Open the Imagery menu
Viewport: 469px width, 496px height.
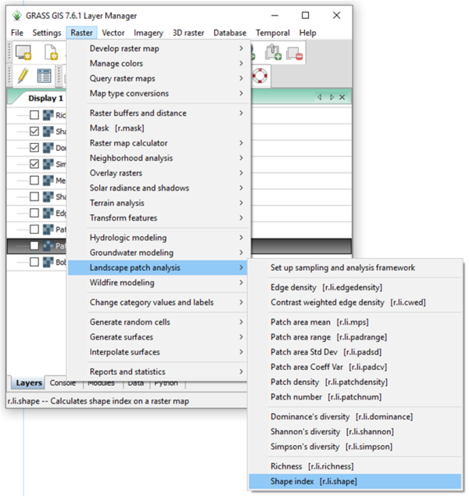[x=149, y=33]
